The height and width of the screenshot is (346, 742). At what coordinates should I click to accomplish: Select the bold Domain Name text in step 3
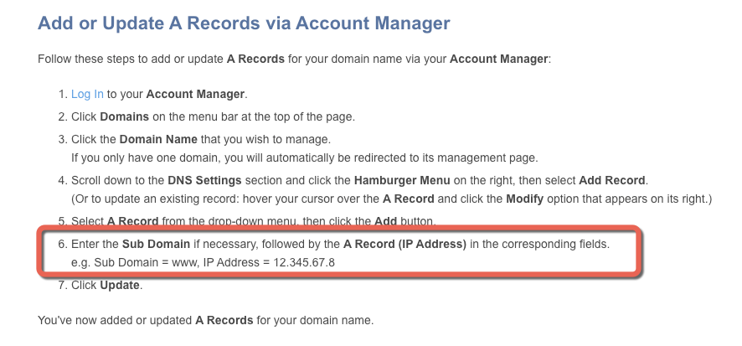coord(158,140)
